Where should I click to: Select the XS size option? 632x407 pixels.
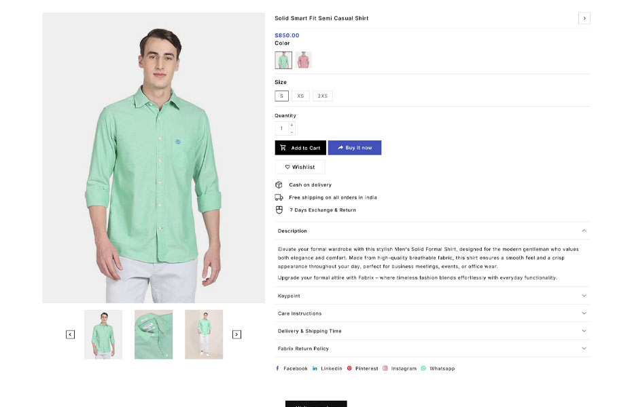pos(300,96)
